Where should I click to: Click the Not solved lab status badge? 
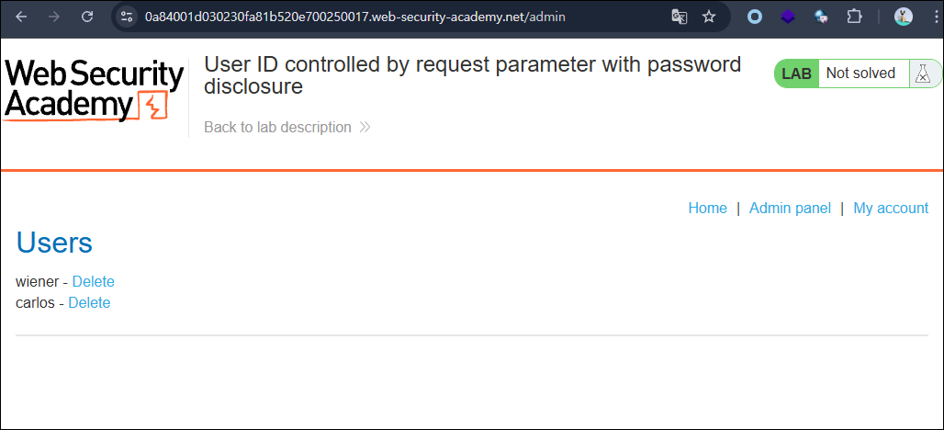click(x=860, y=74)
